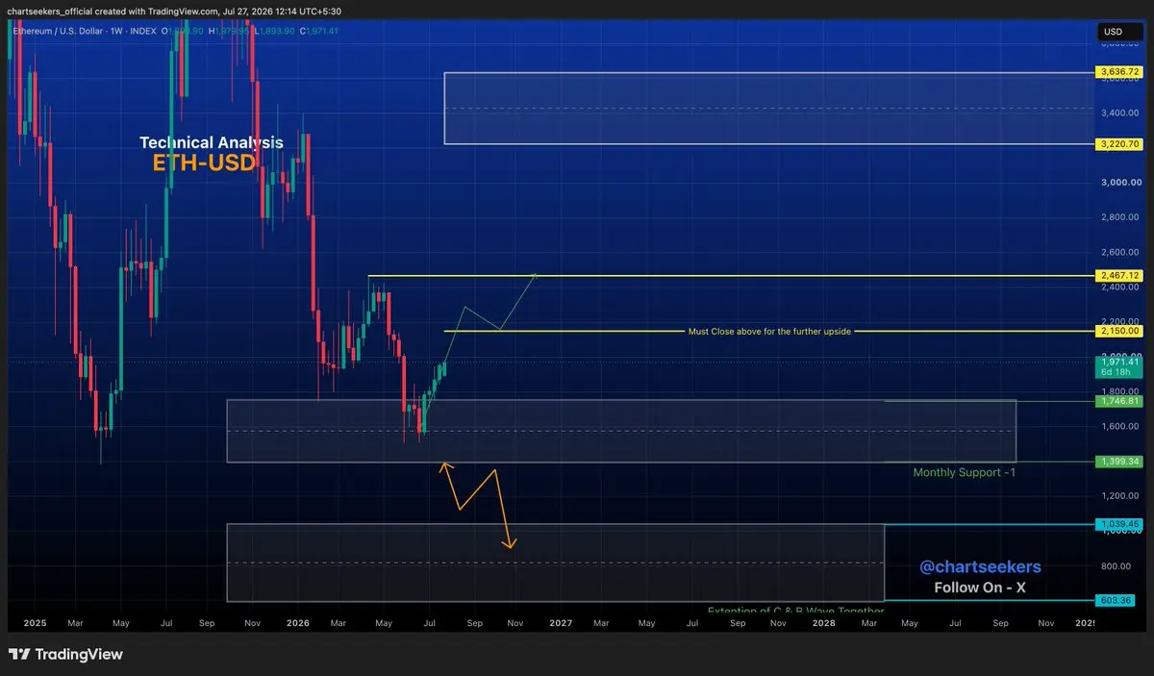Click the green 1,399.34 price tag
The image size is (1154, 676).
pos(1120,462)
